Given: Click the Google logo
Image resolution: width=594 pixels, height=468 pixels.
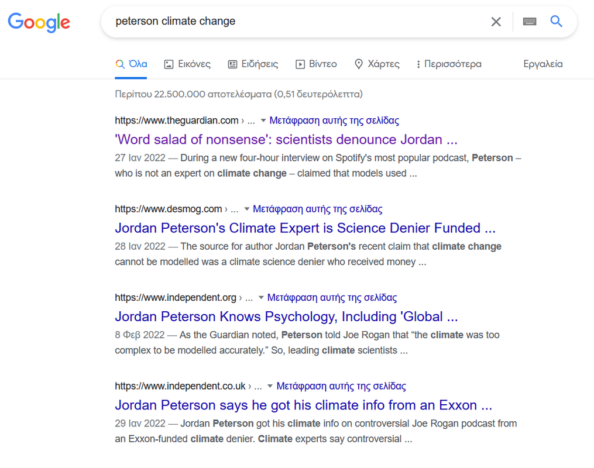Looking at the screenshot, I should pos(39,22).
